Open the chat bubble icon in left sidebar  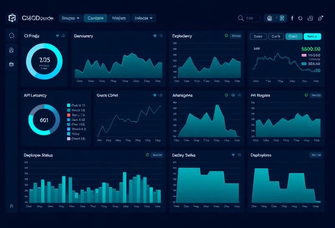click(11, 36)
